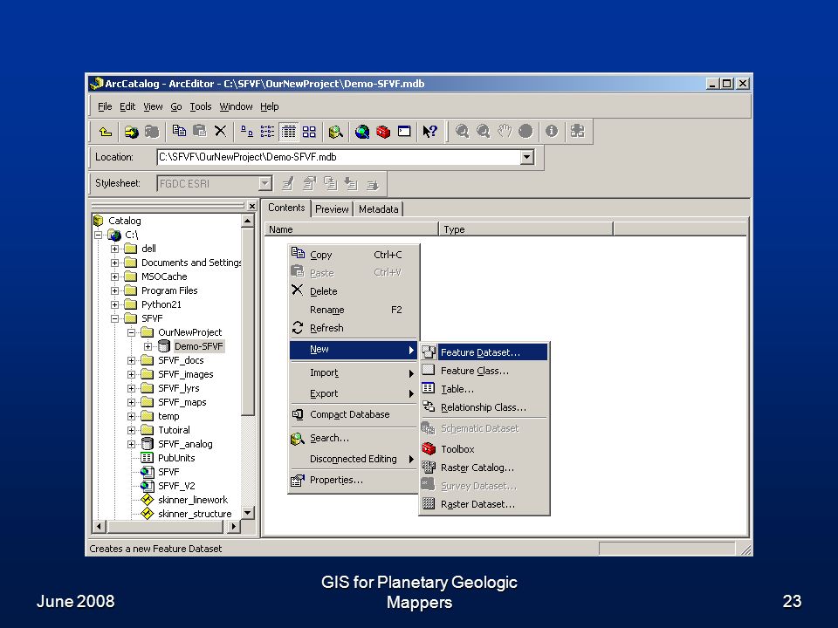Switch to List view icon

(267, 131)
